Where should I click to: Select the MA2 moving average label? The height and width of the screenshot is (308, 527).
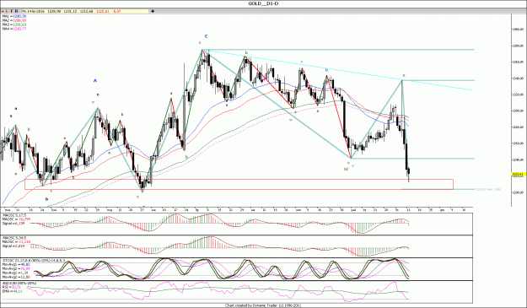[x=14, y=20]
